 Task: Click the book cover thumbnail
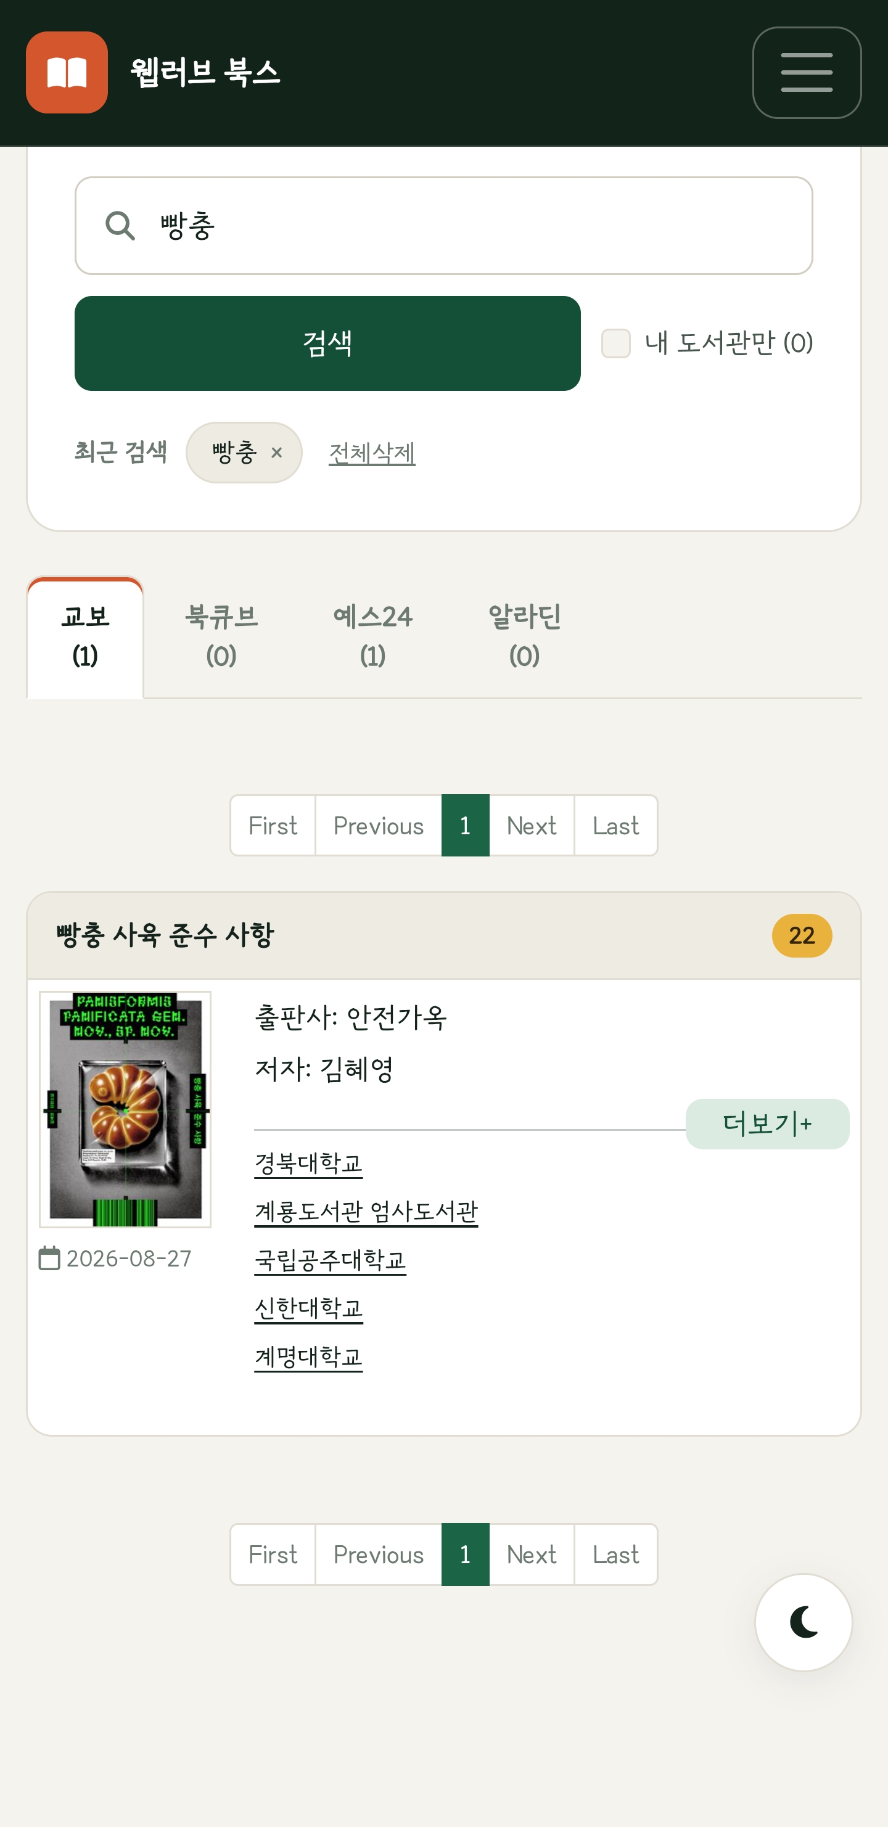[x=125, y=1109]
